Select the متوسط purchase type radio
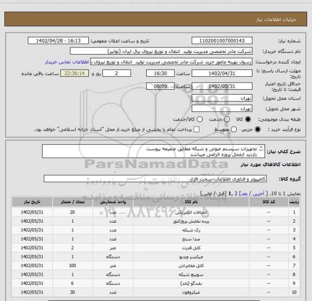 (x=233, y=130)
